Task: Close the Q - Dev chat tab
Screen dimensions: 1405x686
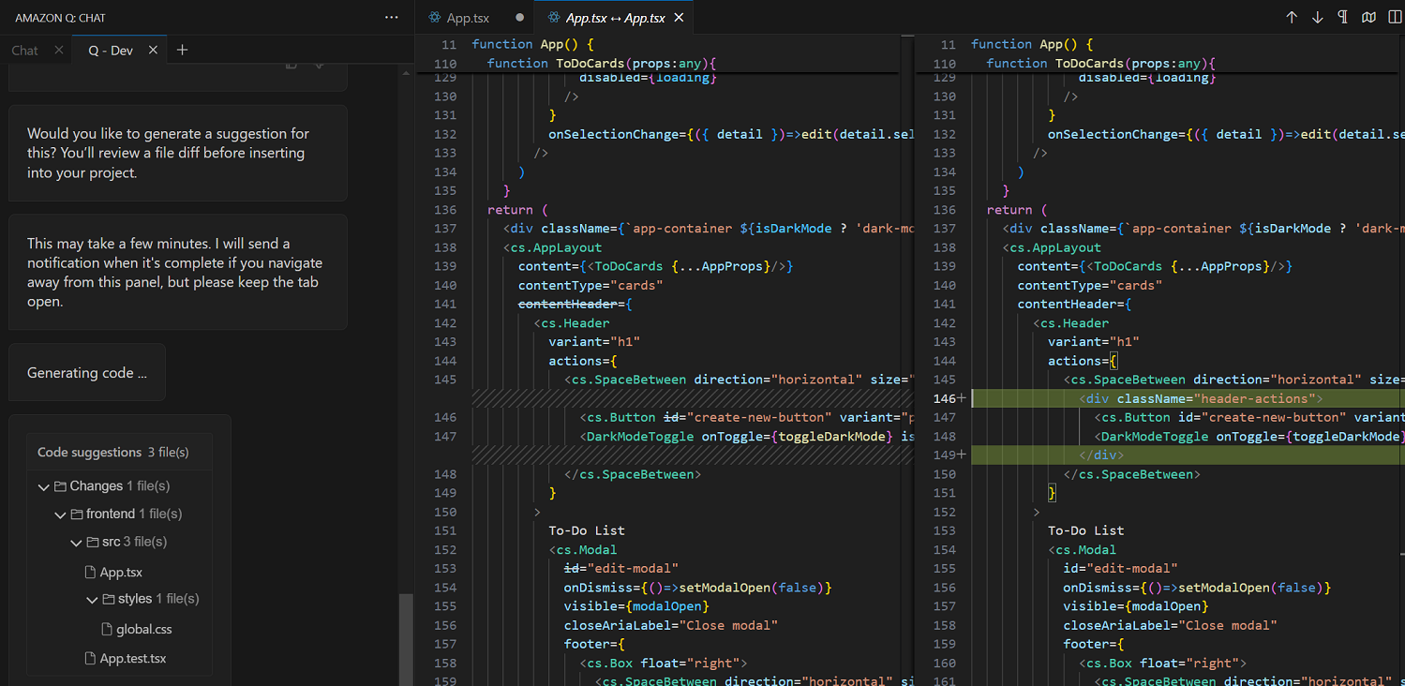Action: [x=153, y=51]
